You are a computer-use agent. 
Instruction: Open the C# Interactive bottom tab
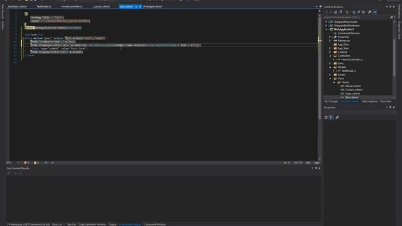click(x=28, y=225)
